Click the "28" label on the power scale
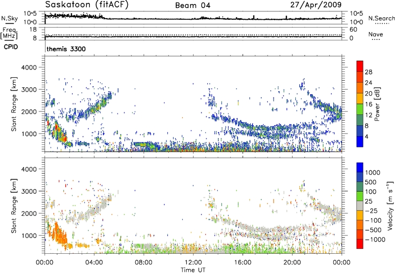The width and height of the screenshot is (395, 273). pyautogui.click(x=368, y=72)
